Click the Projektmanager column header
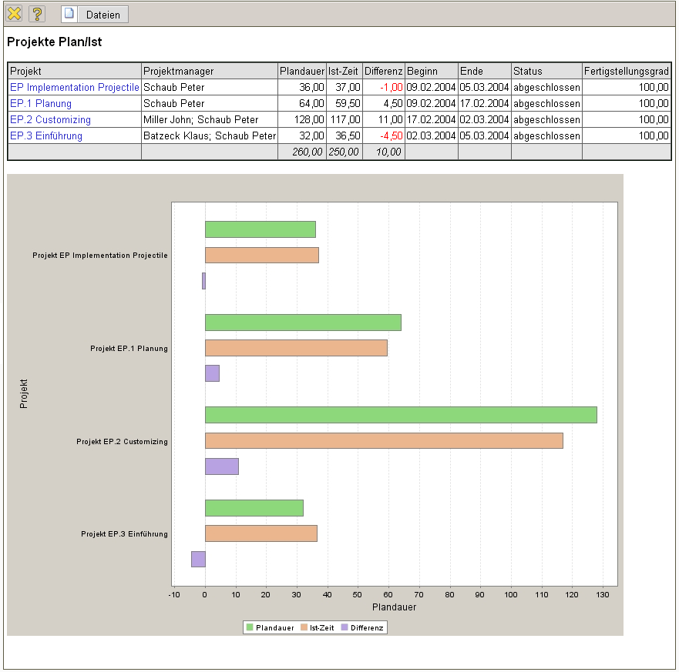This screenshot has height=672, width=679. [178, 72]
